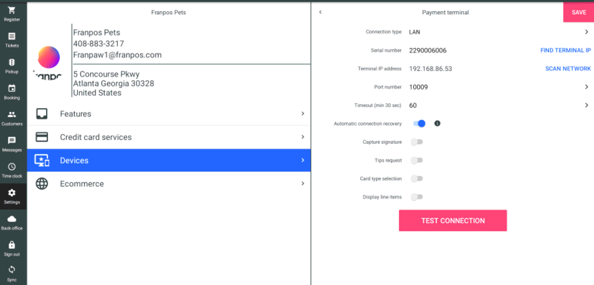The width and height of the screenshot is (594, 285).
Task: Open the Messages sidebar icon
Action: [x=12, y=141]
